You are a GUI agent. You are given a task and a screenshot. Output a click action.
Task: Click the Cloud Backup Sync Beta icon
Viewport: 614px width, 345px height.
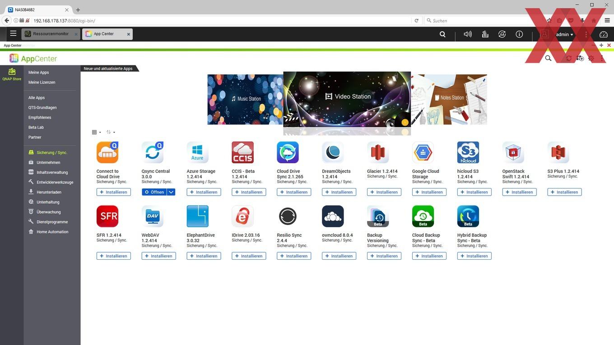(x=423, y=216)
